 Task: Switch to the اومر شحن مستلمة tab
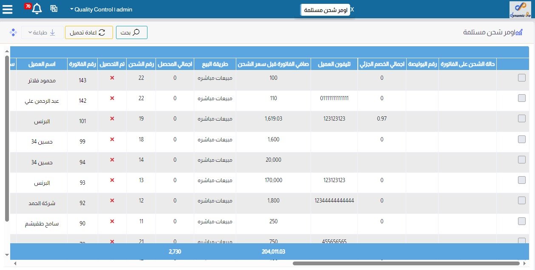(326, 10)
